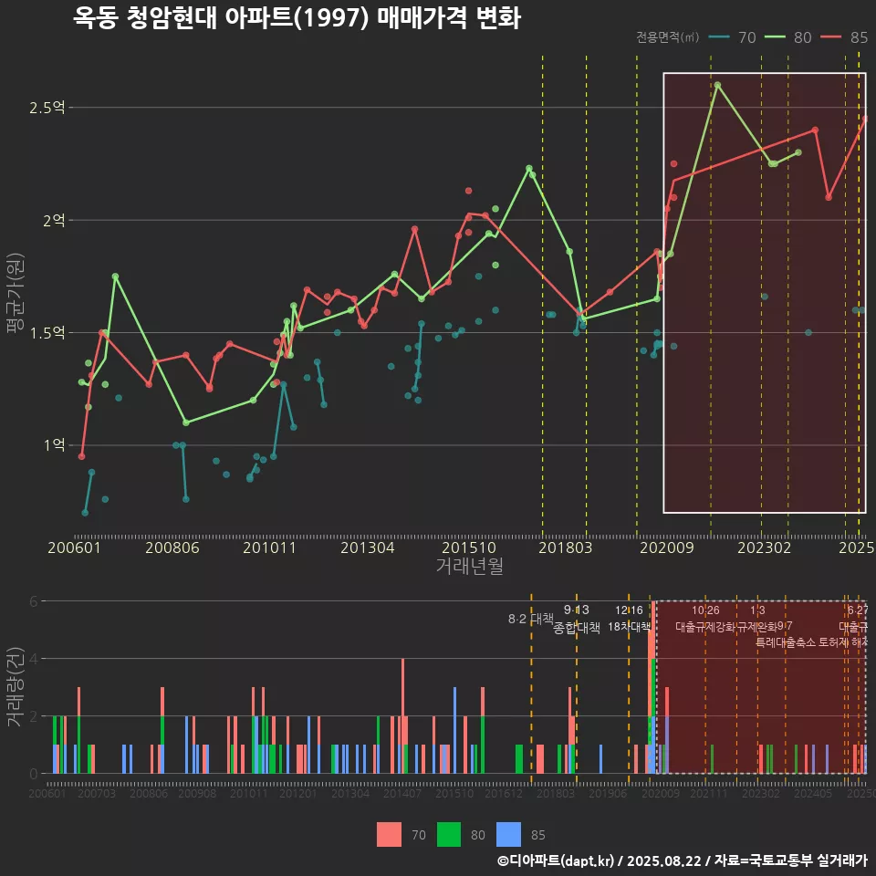Screen dimensions: 876x876
Task: Click the teal 70 line swatch in top legend
Action: coord(719,37)
